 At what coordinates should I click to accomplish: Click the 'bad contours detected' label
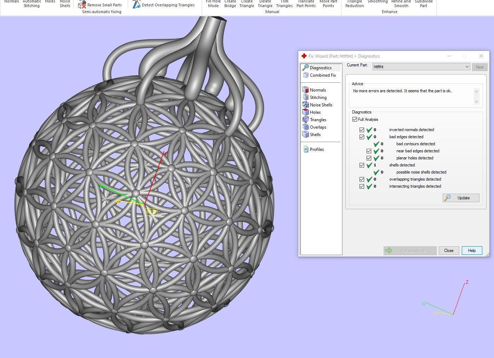415,144
